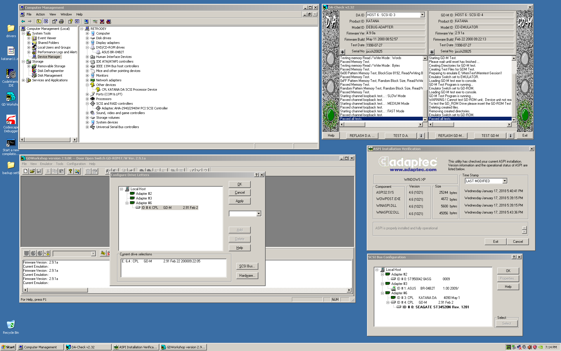Click the Uninstall device red X icon
The width and height of the screenshot is (561, 351).
[102, 21]
